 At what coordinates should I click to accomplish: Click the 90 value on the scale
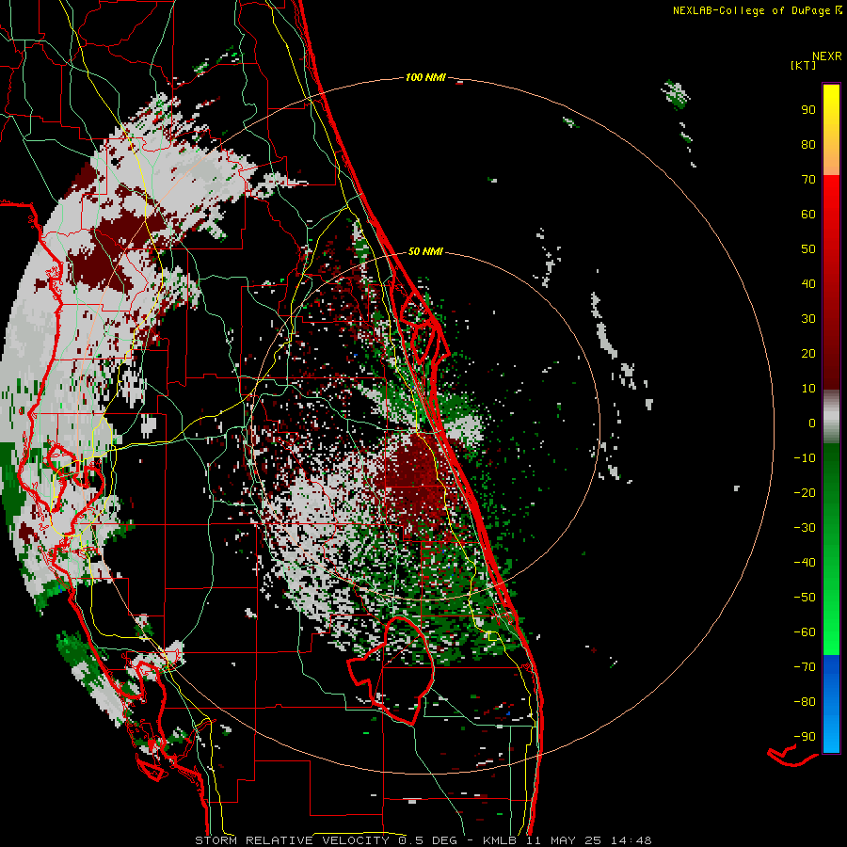[x=808, y=110]
